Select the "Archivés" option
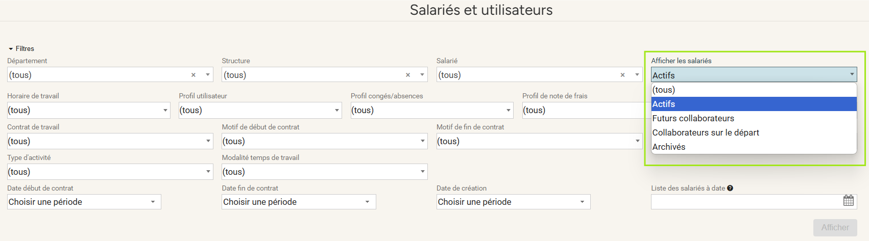This screenshot has height=241, width=869. (754, 147)
